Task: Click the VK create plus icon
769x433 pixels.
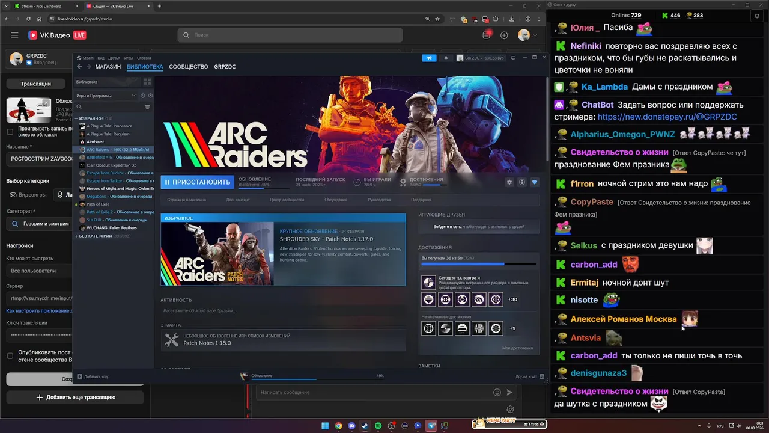Action: coord(504,35)
